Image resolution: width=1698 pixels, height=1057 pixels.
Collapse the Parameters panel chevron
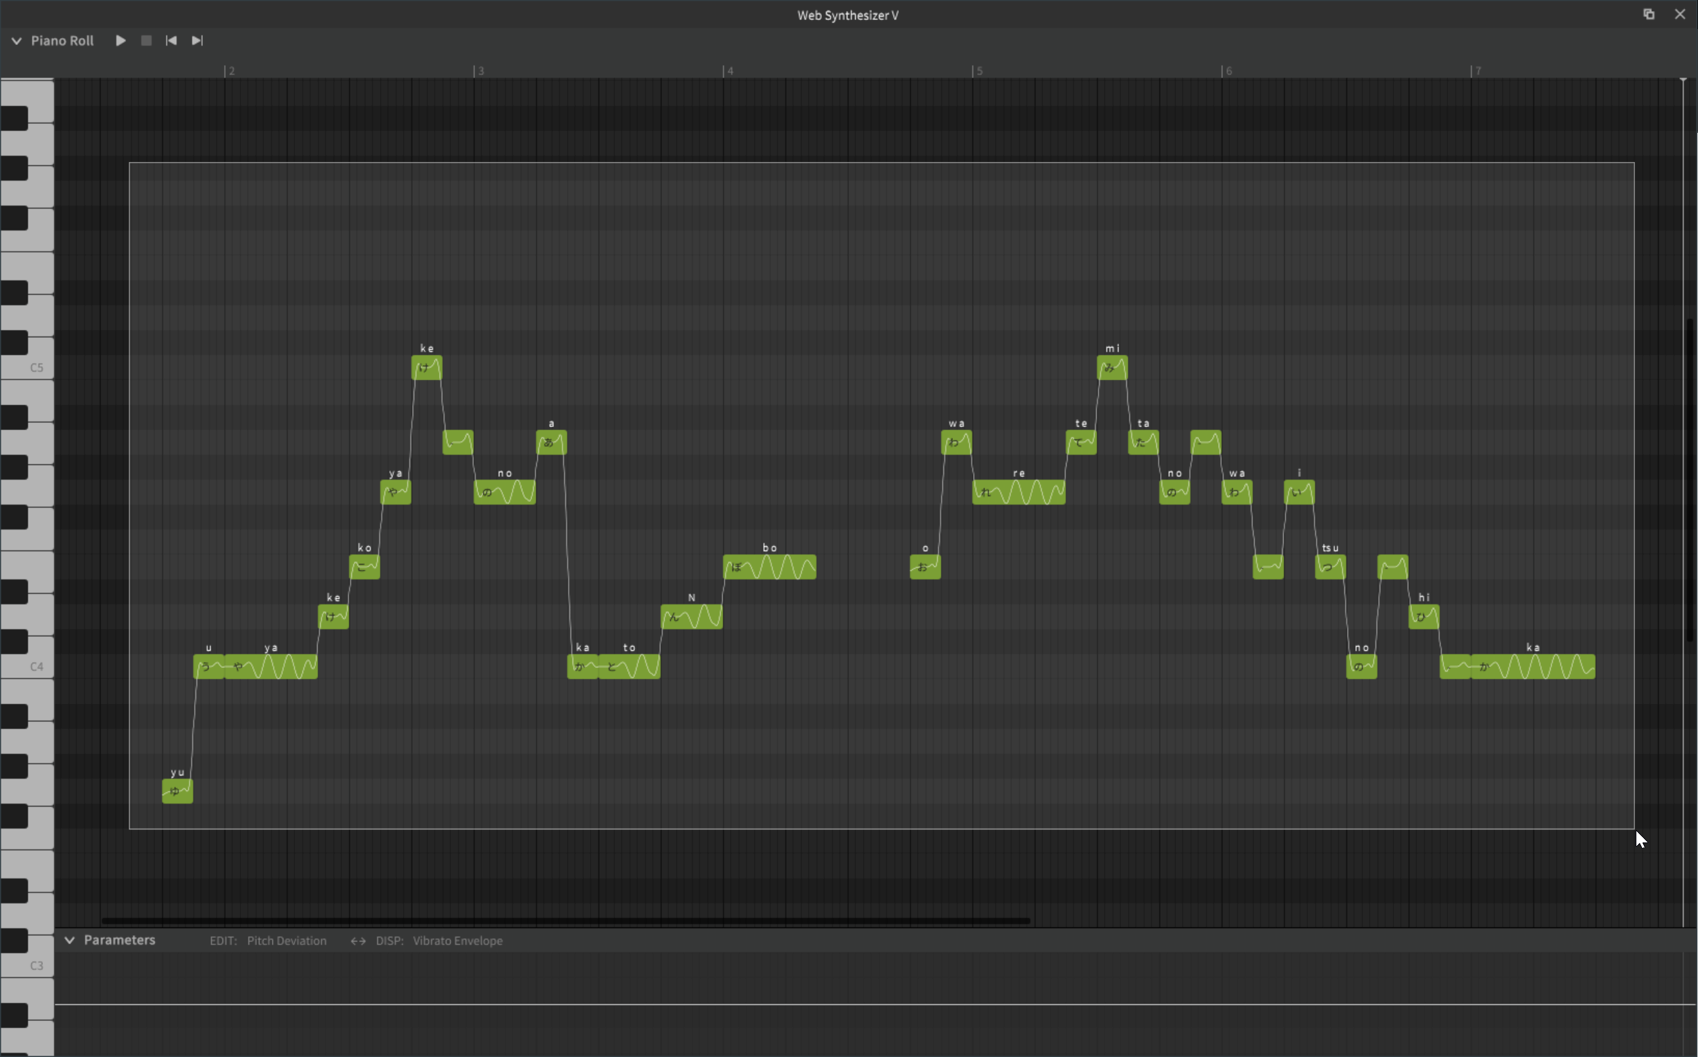tap(69, 940)
